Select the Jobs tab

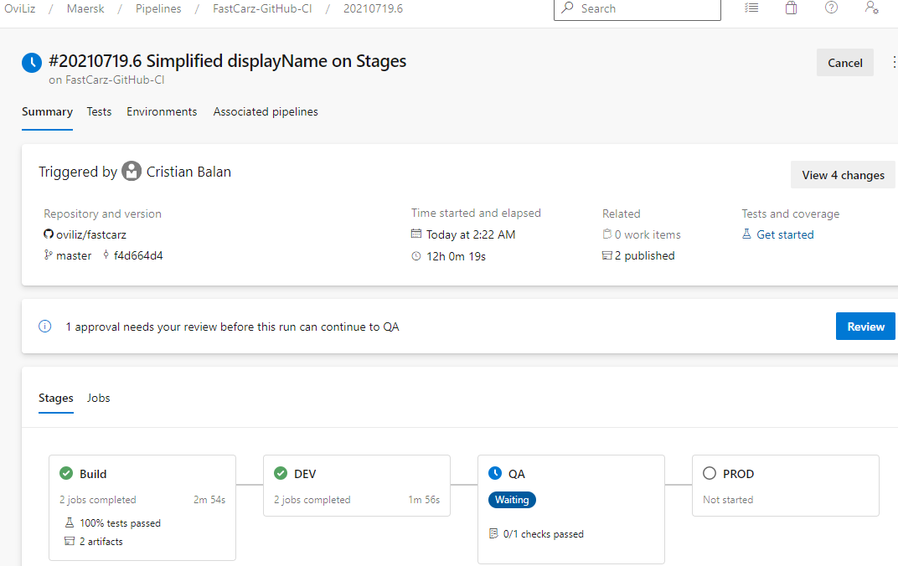pyautogui.click(x=99, y=398)
